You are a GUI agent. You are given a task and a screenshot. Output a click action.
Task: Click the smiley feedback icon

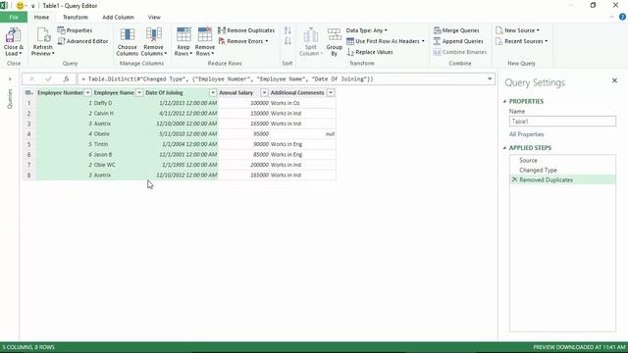(20, 6)
